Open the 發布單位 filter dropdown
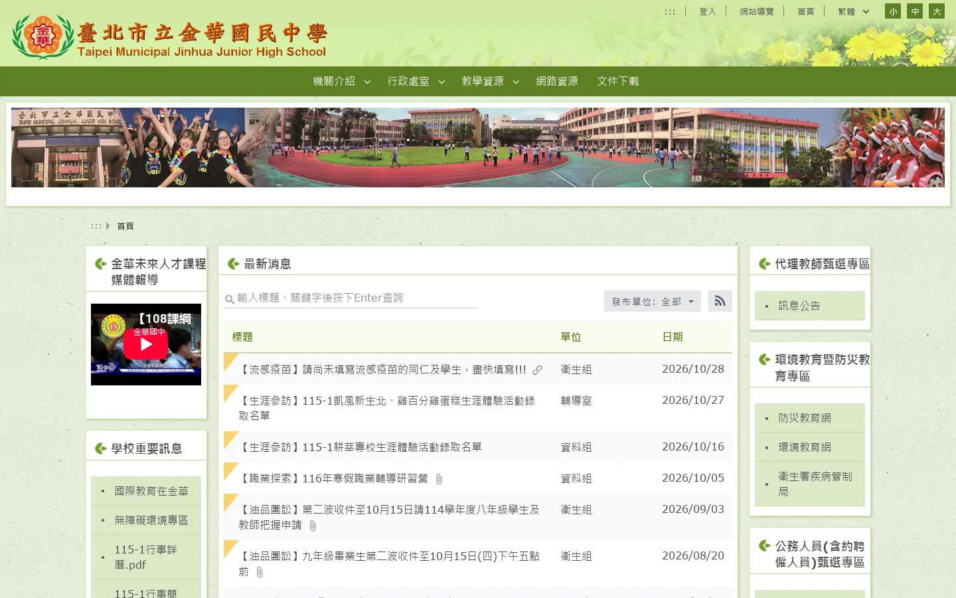Image resolution: width=956 pixels, height=598 pixels. click(x=653, y=302)
